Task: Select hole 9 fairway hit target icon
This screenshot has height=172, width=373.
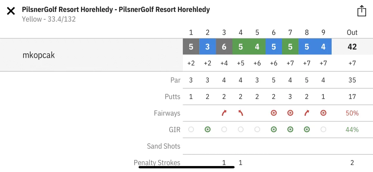Action: click(323, 113)
